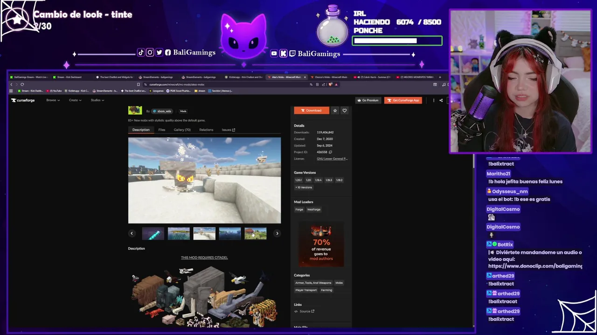
Task: Click the Poncha goal progress bar
Action: (x=397, y=40)
